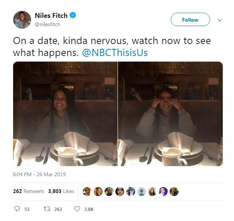Open the @nilesfitch handle

coord(48,24)
